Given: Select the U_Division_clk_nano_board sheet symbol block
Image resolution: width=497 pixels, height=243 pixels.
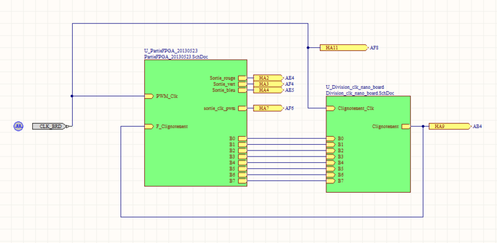Looking at the screenshot, I should (368, 144).
